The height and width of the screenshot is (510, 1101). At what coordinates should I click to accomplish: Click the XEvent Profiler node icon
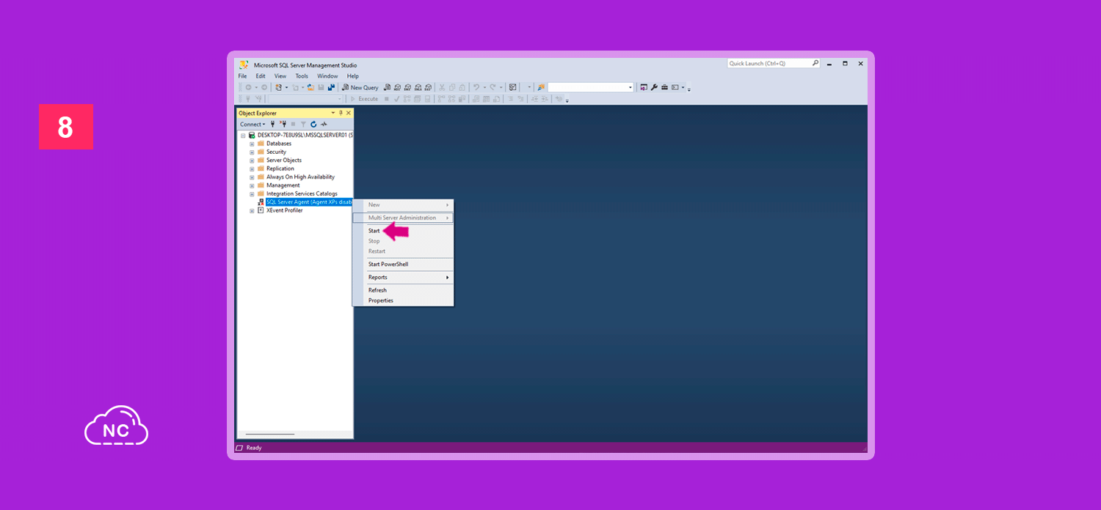[x=261, y=210]
